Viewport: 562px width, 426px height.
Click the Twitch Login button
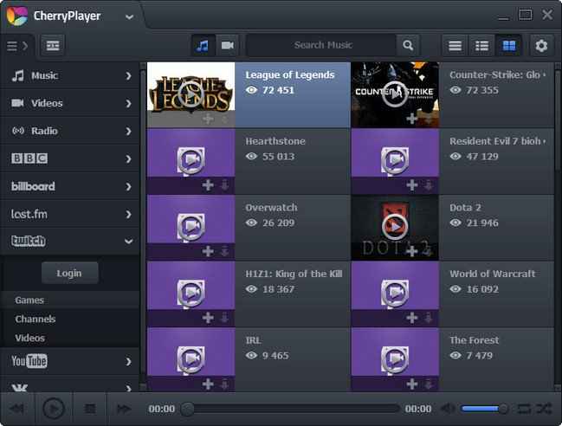tap(69, 273)
